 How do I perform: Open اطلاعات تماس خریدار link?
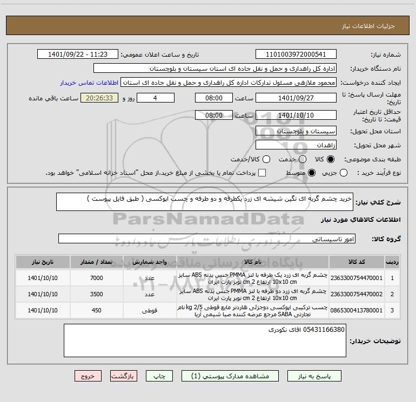click(x=89, y=83)
